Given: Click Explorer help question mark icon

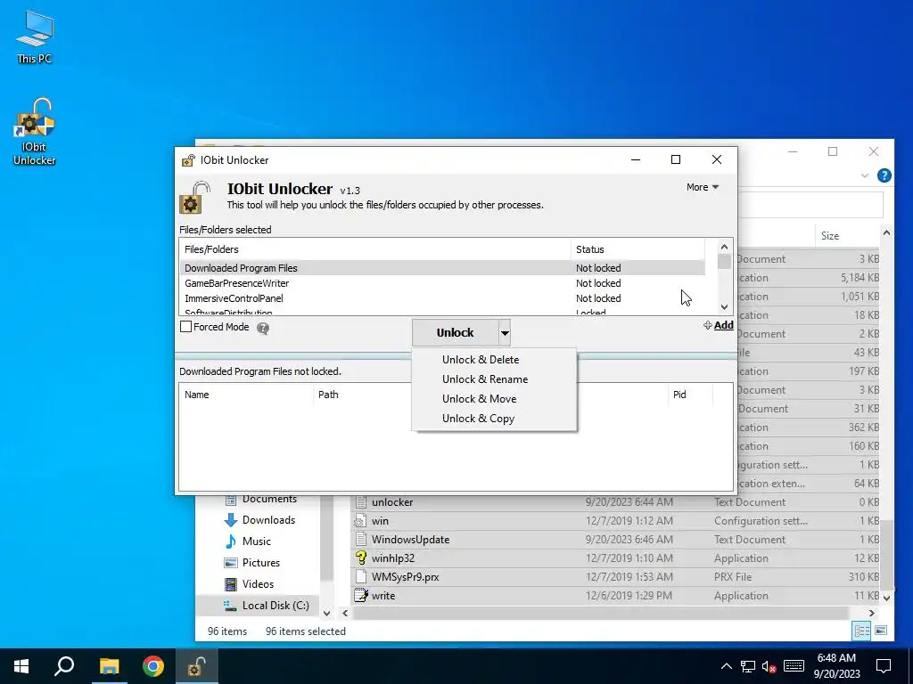Looking at the screenshot, I should (884, 175).
